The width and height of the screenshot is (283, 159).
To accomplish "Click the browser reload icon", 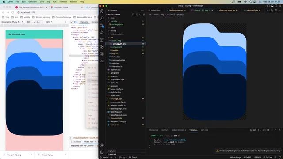I will 13,12.
